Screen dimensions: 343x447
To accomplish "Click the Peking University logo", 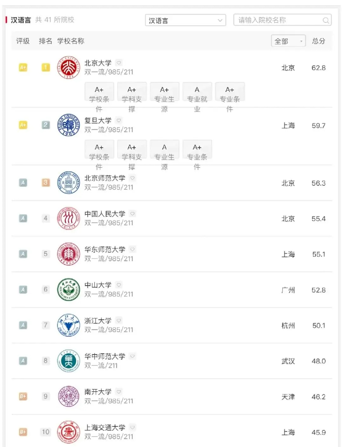I will pos(68,67).
